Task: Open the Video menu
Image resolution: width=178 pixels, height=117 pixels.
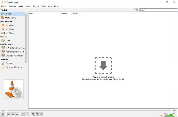Action: pyautogui.click(x=28, y=6)
